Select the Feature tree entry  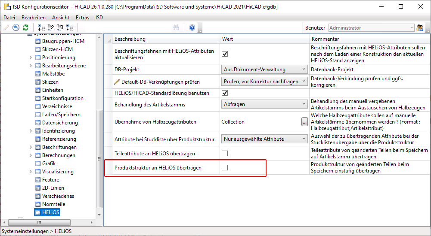[50, 180]
